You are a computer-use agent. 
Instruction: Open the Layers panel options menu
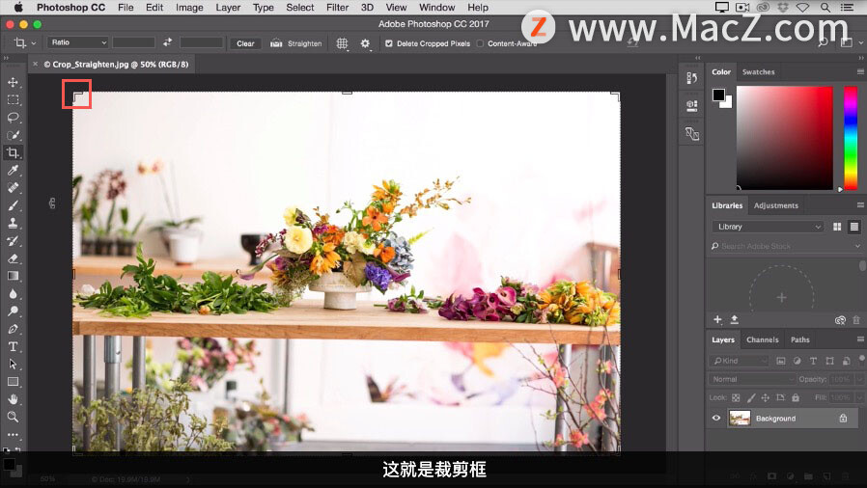coord(860,339)
